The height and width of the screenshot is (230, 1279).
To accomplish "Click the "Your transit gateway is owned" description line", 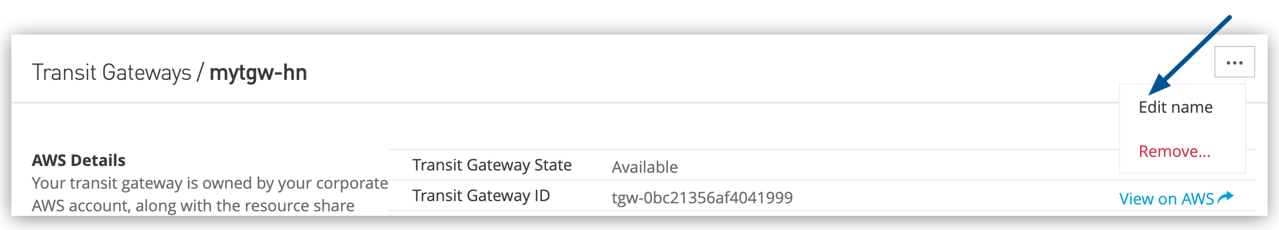I will [209, 183].
